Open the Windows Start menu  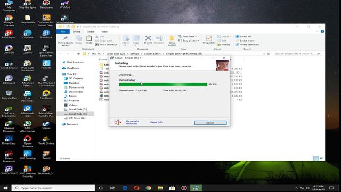[6, 188]
